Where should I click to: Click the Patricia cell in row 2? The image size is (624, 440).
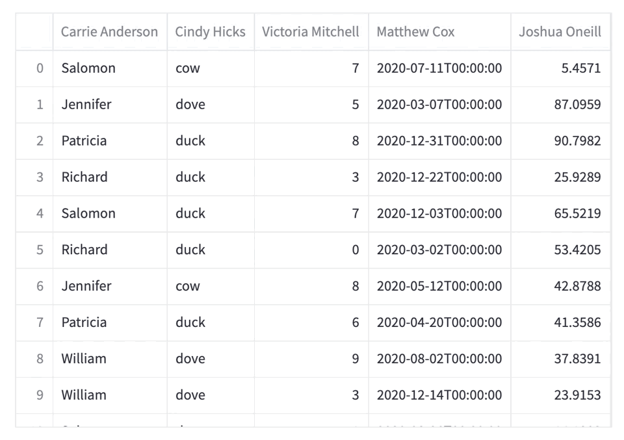110,141
